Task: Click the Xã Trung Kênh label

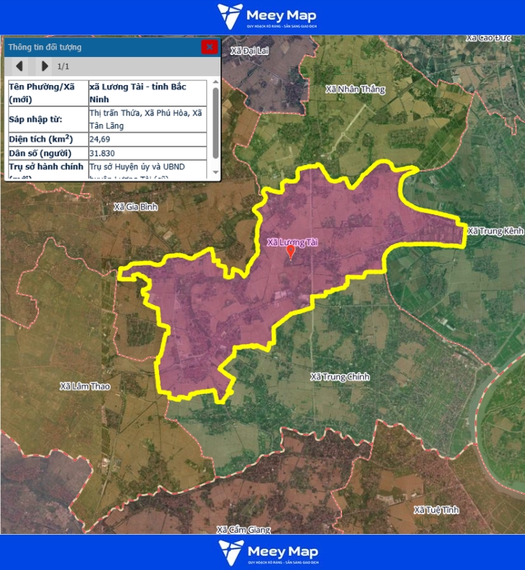Action: click(495, 231)
